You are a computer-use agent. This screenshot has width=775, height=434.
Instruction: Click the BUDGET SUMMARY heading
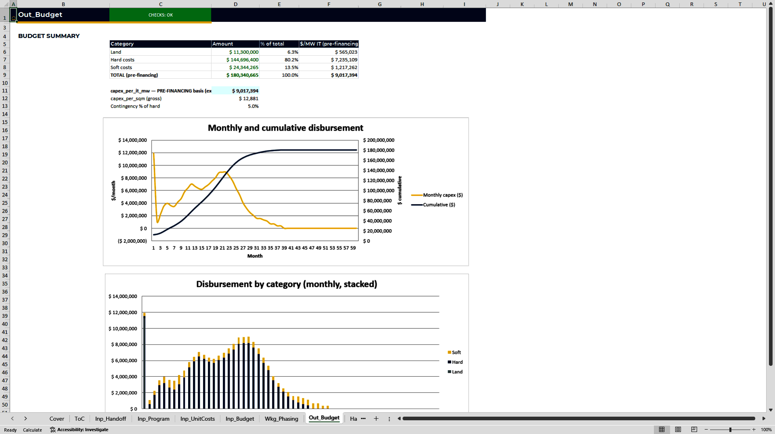(x=49, y=36)
